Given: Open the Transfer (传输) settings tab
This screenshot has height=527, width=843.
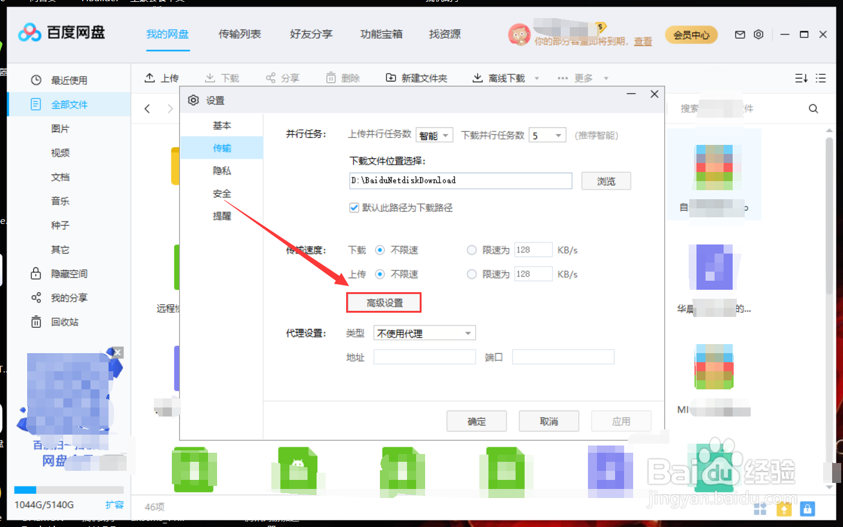Looking at the screenshot, I should coord(222,148).
